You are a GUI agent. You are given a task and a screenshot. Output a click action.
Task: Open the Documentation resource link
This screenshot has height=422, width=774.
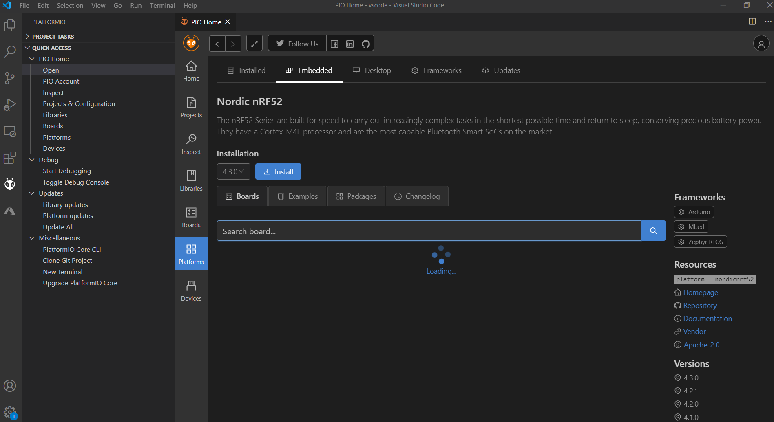click(707, 319)
